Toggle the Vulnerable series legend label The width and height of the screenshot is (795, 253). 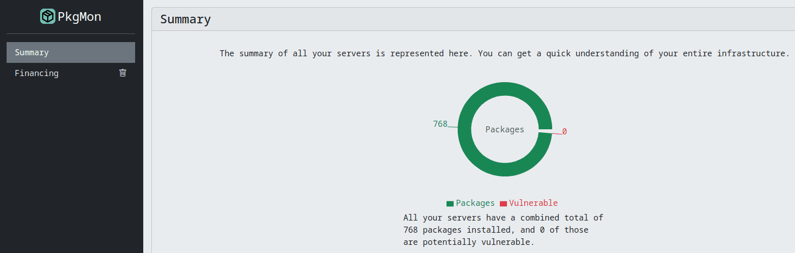point(533,203)
